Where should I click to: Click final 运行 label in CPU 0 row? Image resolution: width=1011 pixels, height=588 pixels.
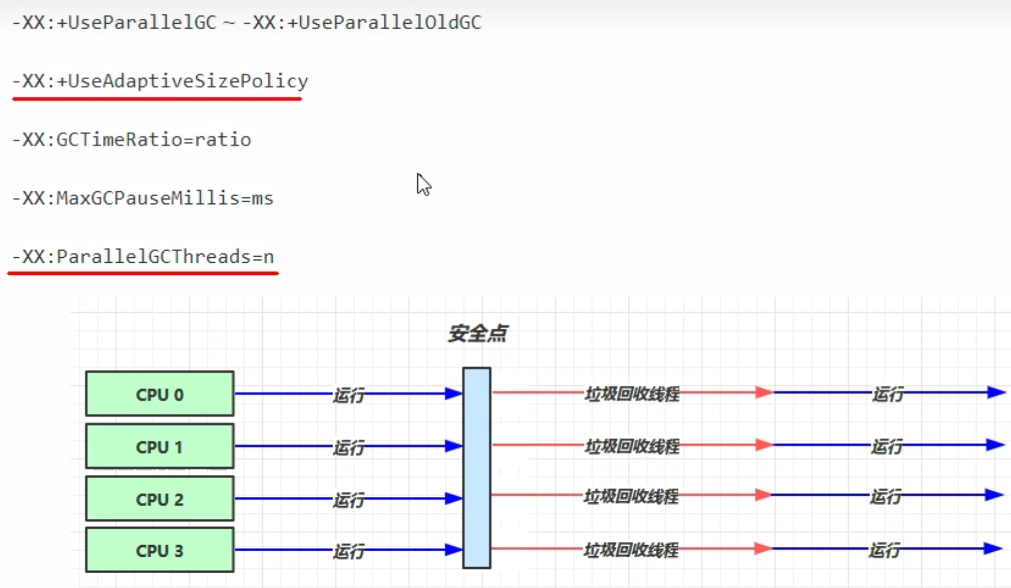click(888, 394)
